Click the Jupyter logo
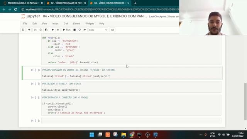The width and height of the screenshot is (247, 139). tap(31, 16)
